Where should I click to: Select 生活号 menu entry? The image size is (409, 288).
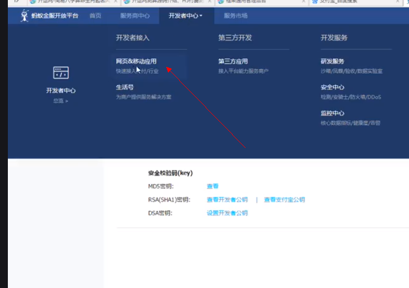coord(125,87)
